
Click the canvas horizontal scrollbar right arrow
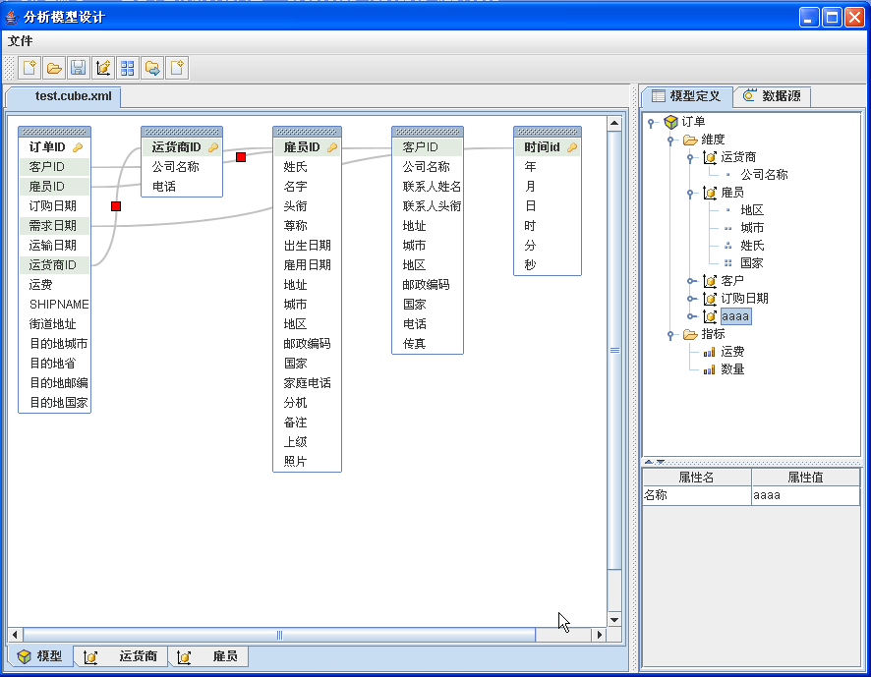point(600,634)
